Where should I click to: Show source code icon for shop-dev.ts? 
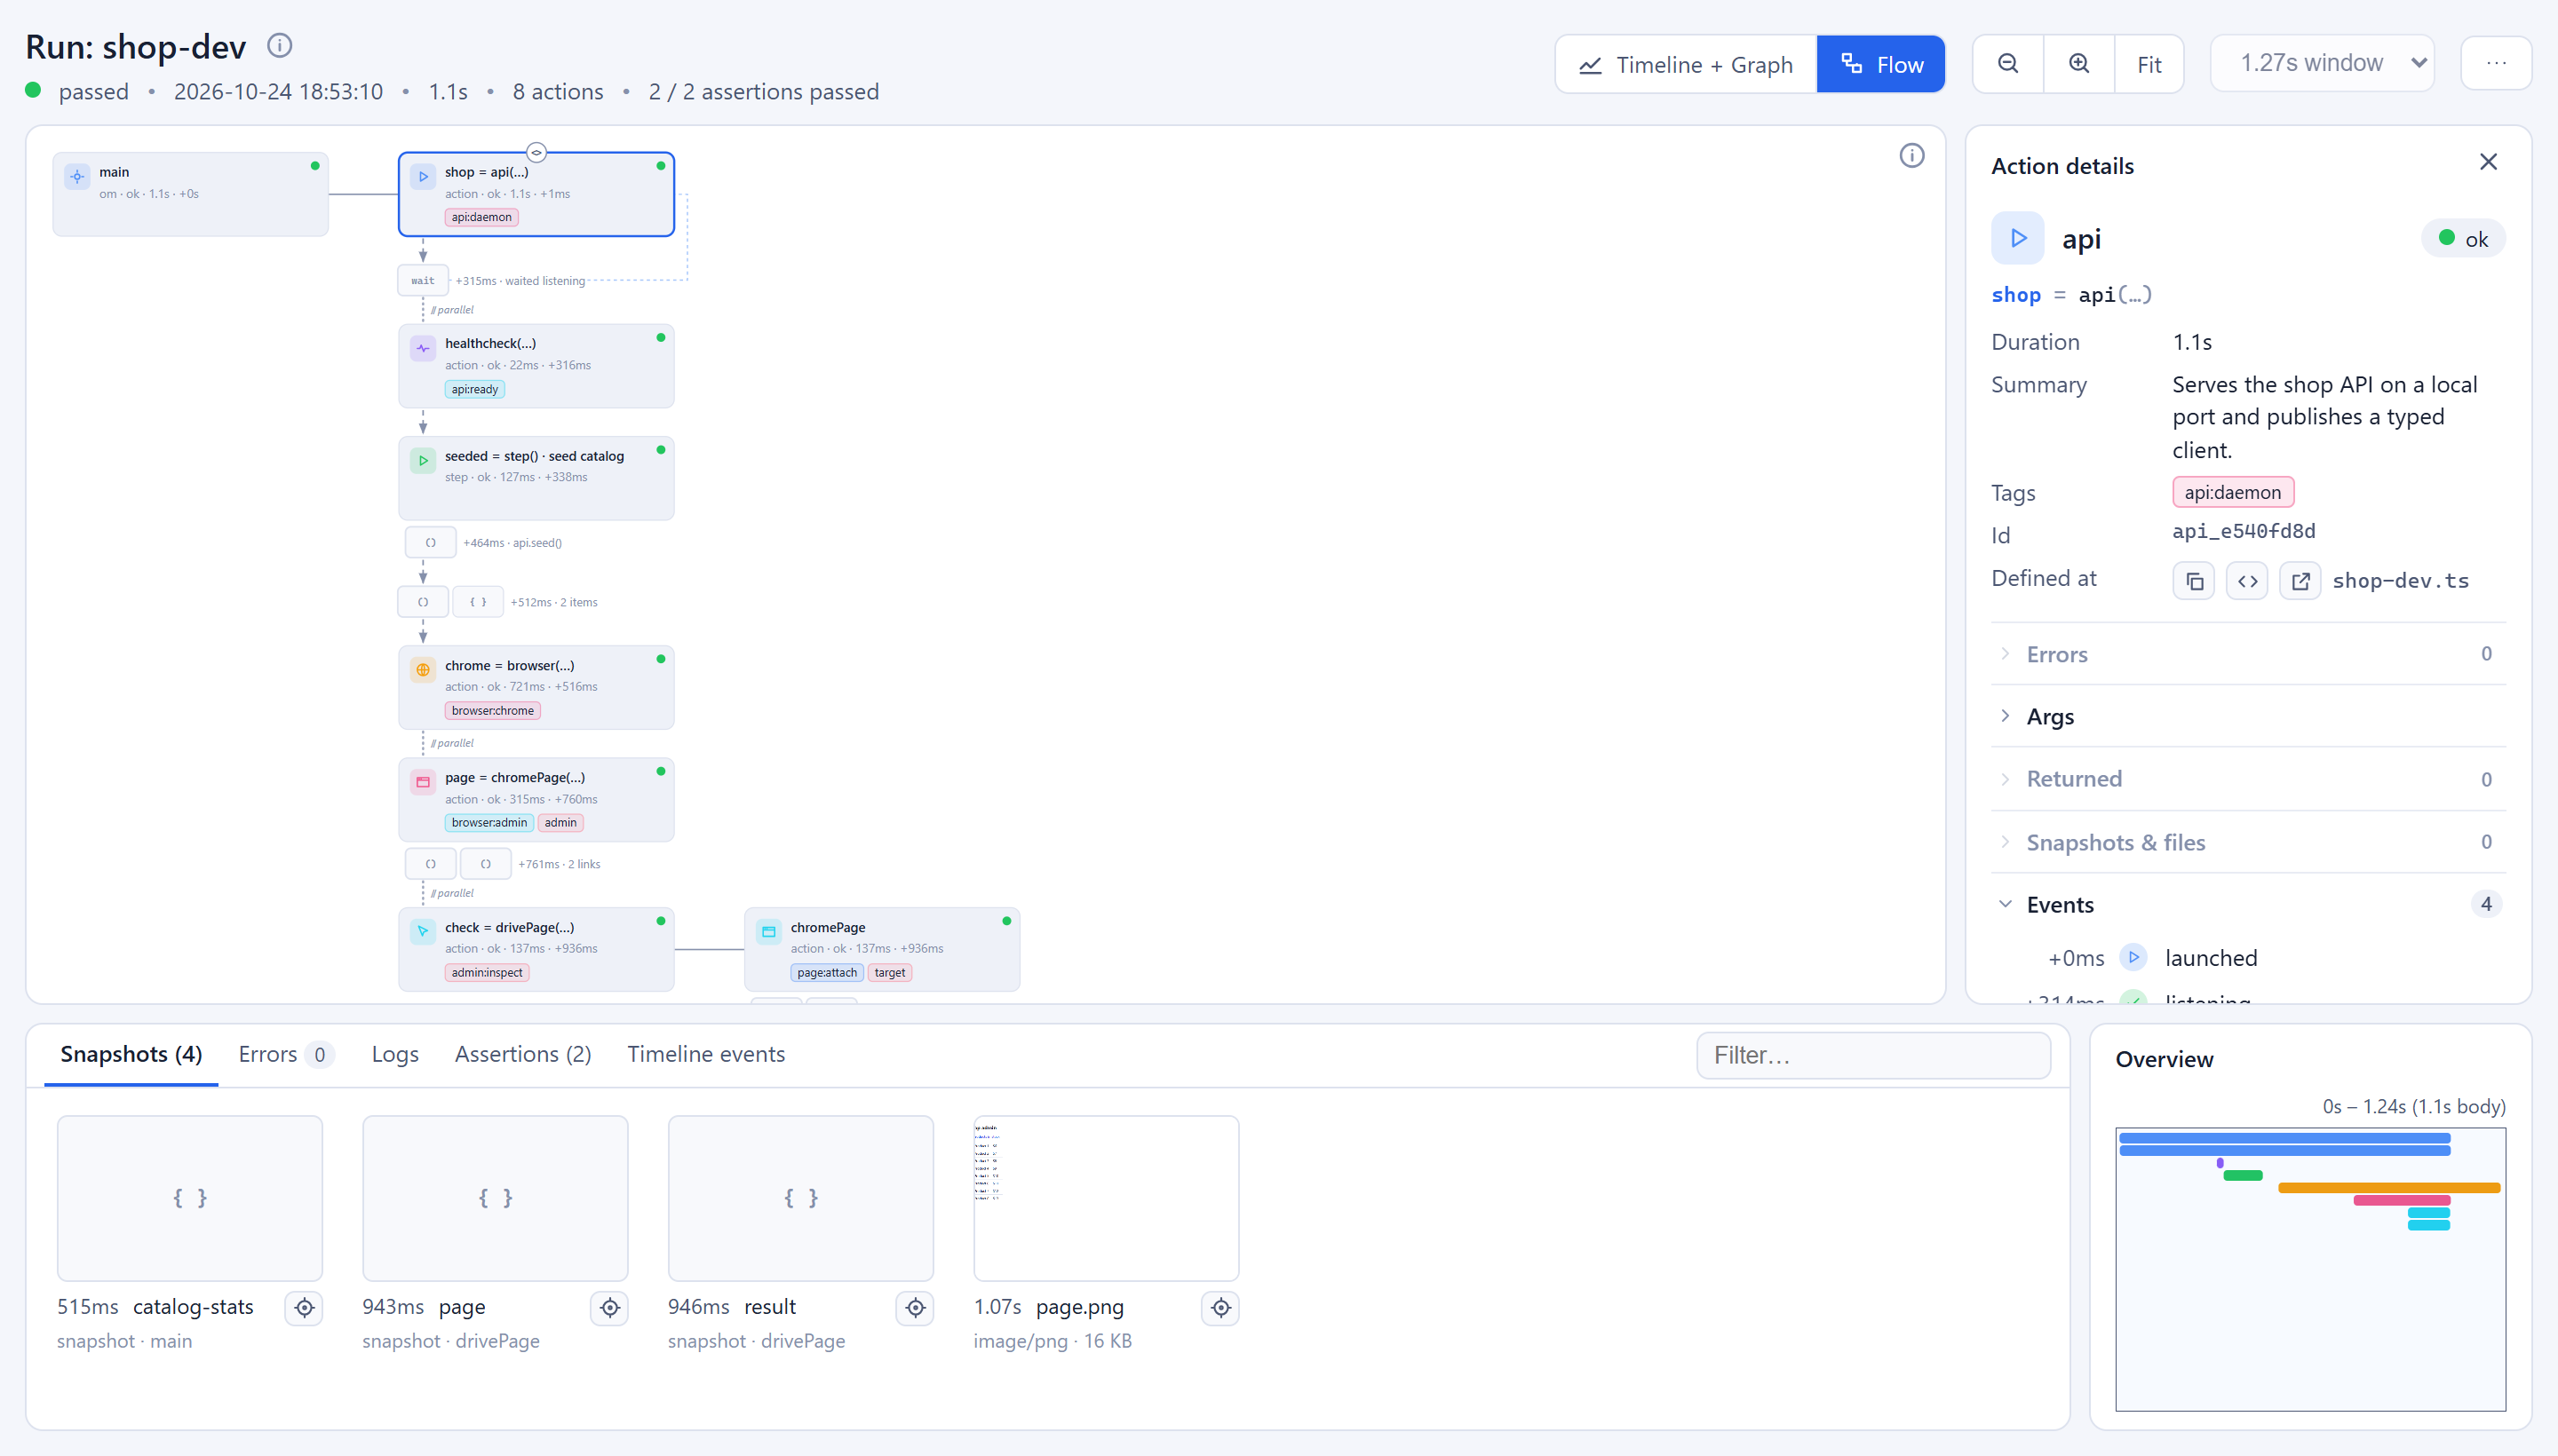(x=2247, y=581)
